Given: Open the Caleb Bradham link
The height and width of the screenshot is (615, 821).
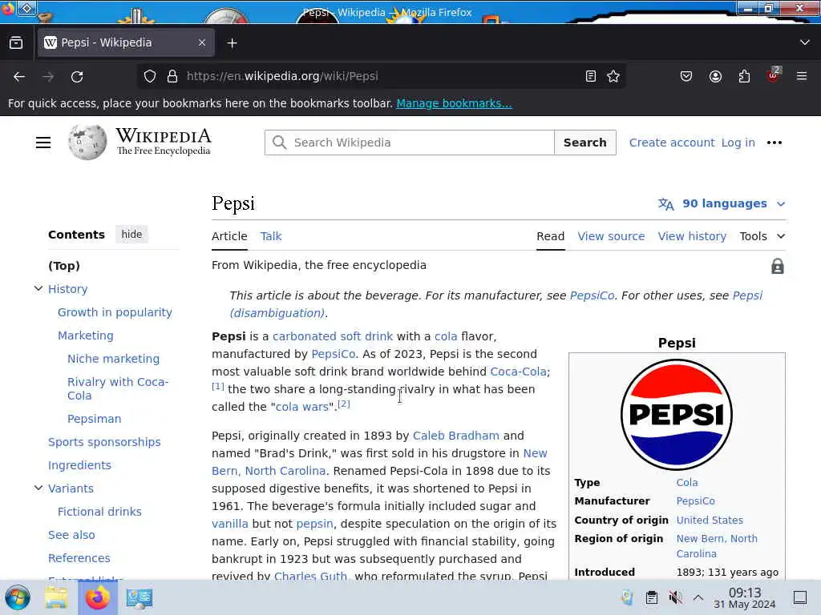Looking at the screenshot, I should pyautogui.click(x=456, y=436).
